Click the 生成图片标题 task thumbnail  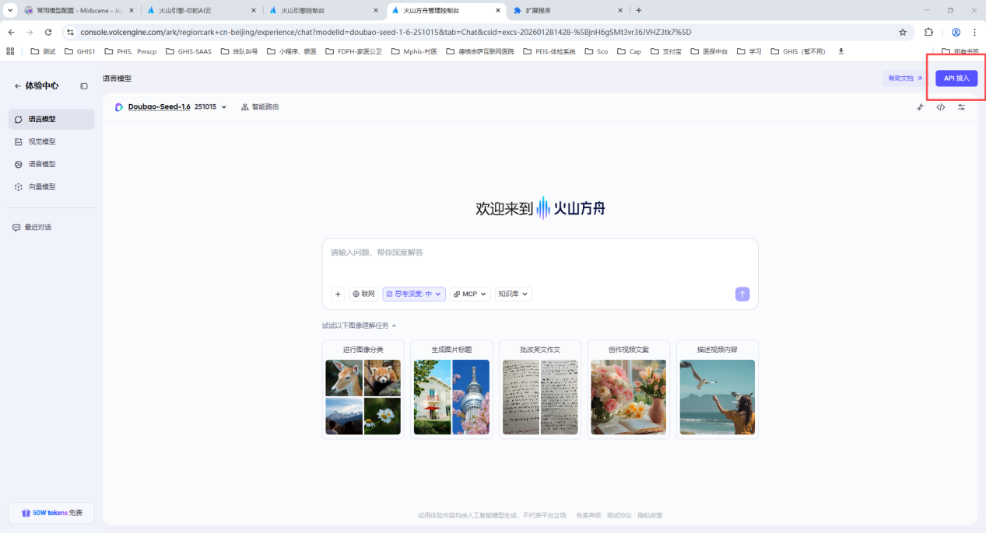[451, 389]
